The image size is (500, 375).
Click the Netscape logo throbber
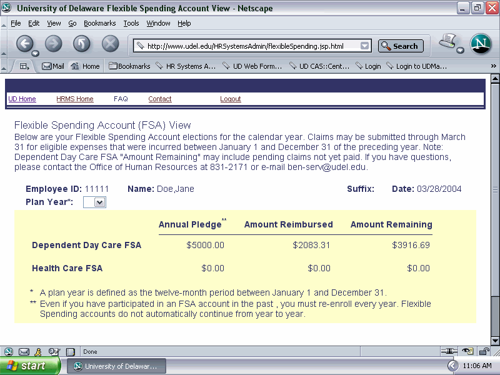point(481,44)
